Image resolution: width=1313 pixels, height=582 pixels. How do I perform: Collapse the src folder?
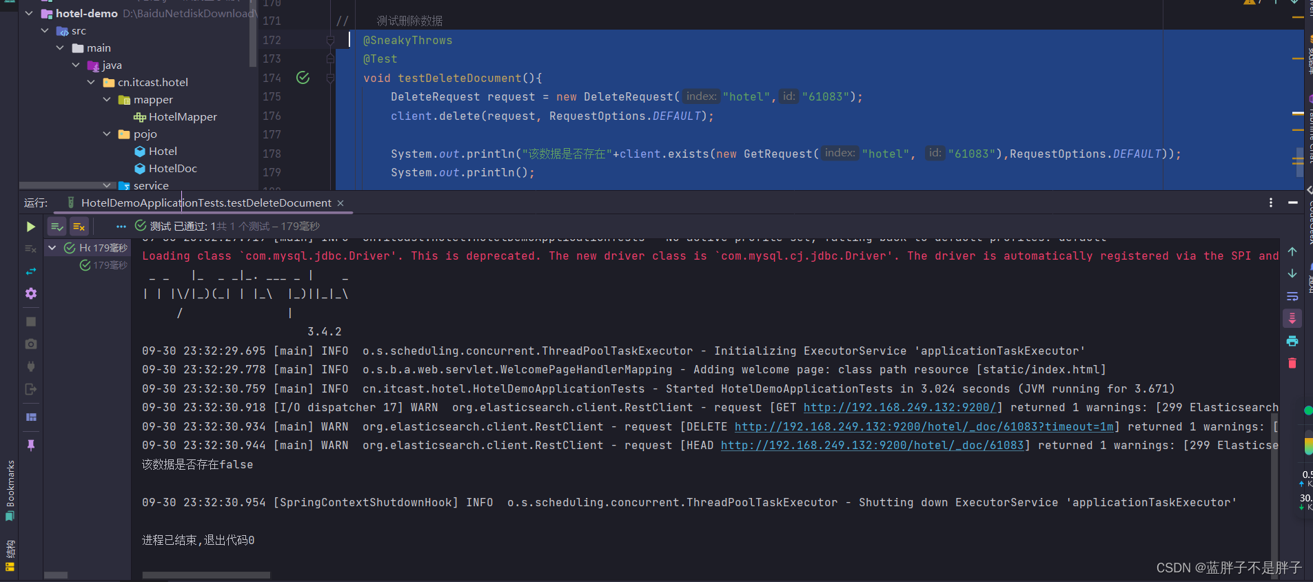click(x=45, y=30)
